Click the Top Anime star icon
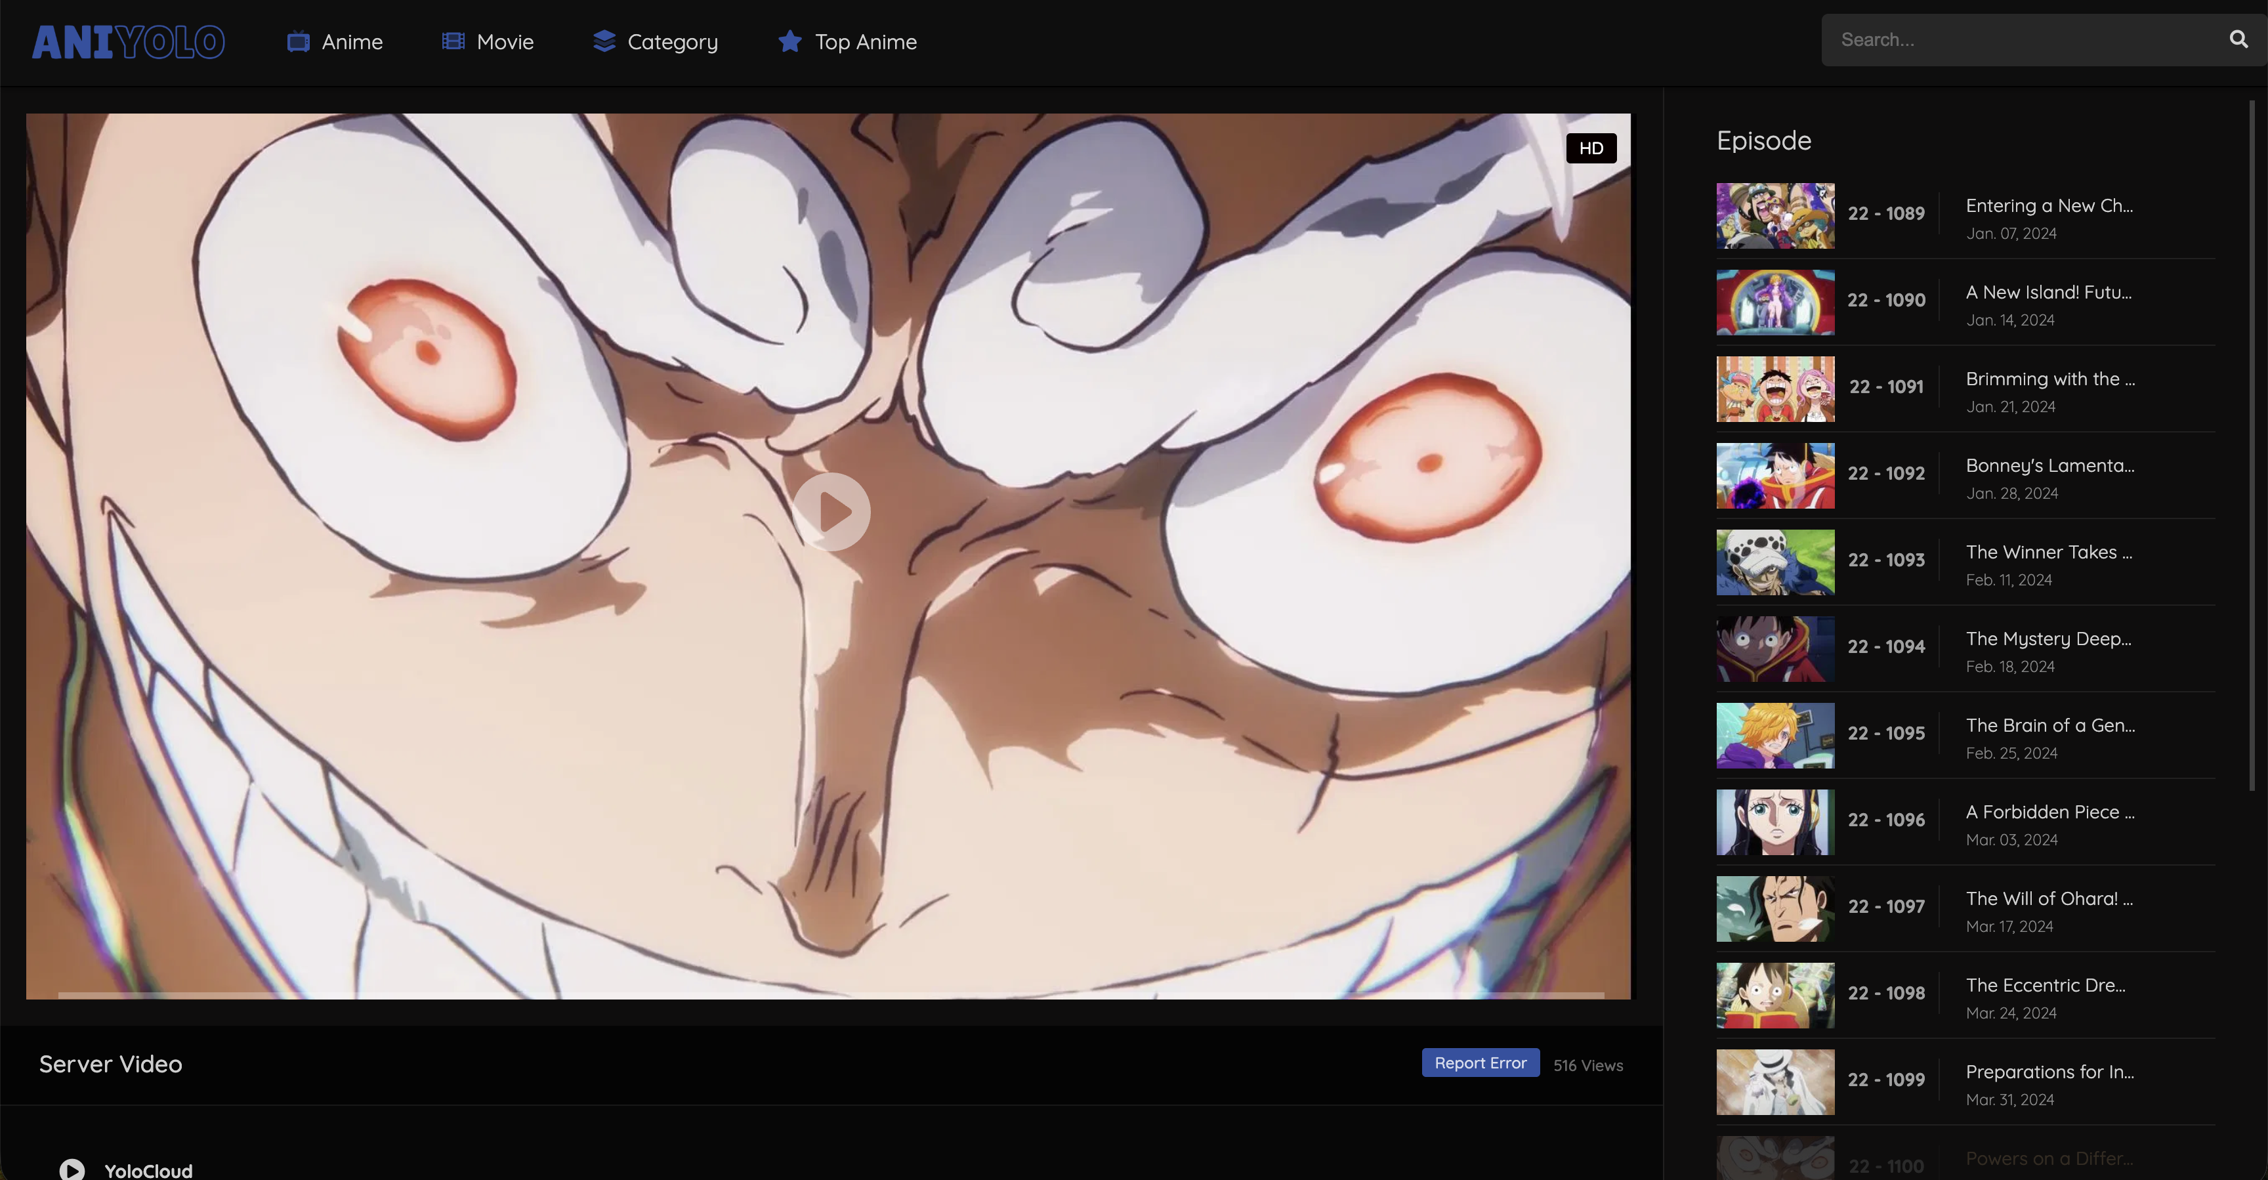This screenshot has width=2268, height=1180. [x=789, y=41]
